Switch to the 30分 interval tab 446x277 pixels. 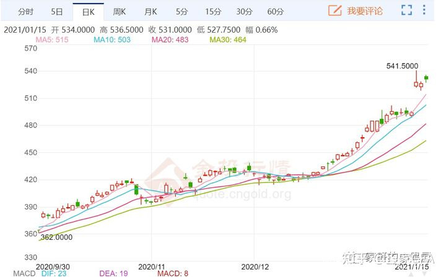tap(244, 12)
